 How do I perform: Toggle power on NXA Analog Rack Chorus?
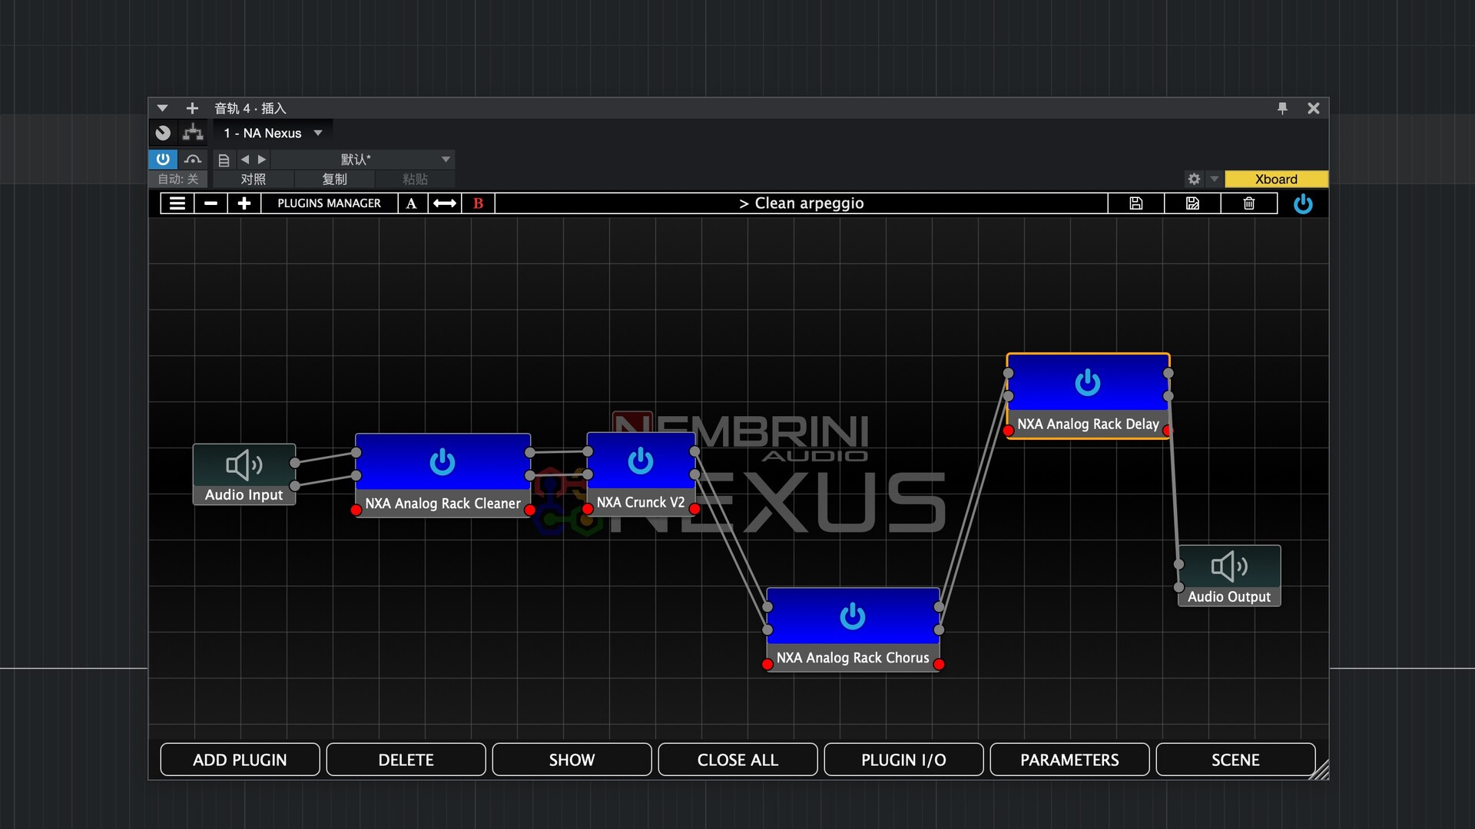pyautogui.click(x=853, y=616)
